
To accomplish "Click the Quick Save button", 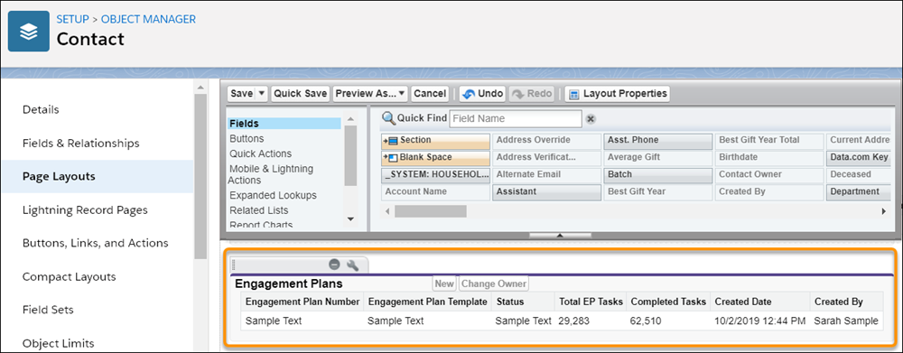I will click(x=300, y=94).
